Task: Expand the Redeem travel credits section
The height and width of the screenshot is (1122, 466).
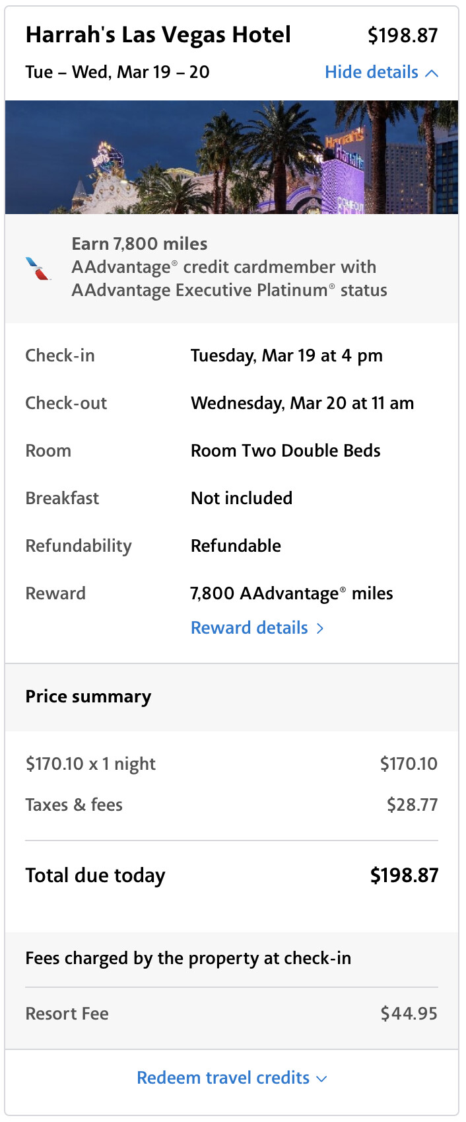Action: [223, 1078]
